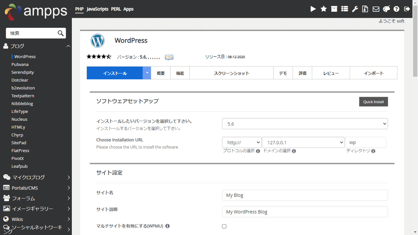This screenshot has width=418, height=235.
Task: Select Textpattern in the sidebar
Action: pos(23,96)
